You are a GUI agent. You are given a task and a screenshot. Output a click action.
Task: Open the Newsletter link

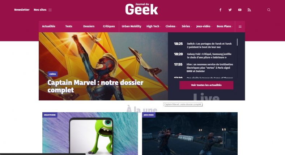[22, 10]
